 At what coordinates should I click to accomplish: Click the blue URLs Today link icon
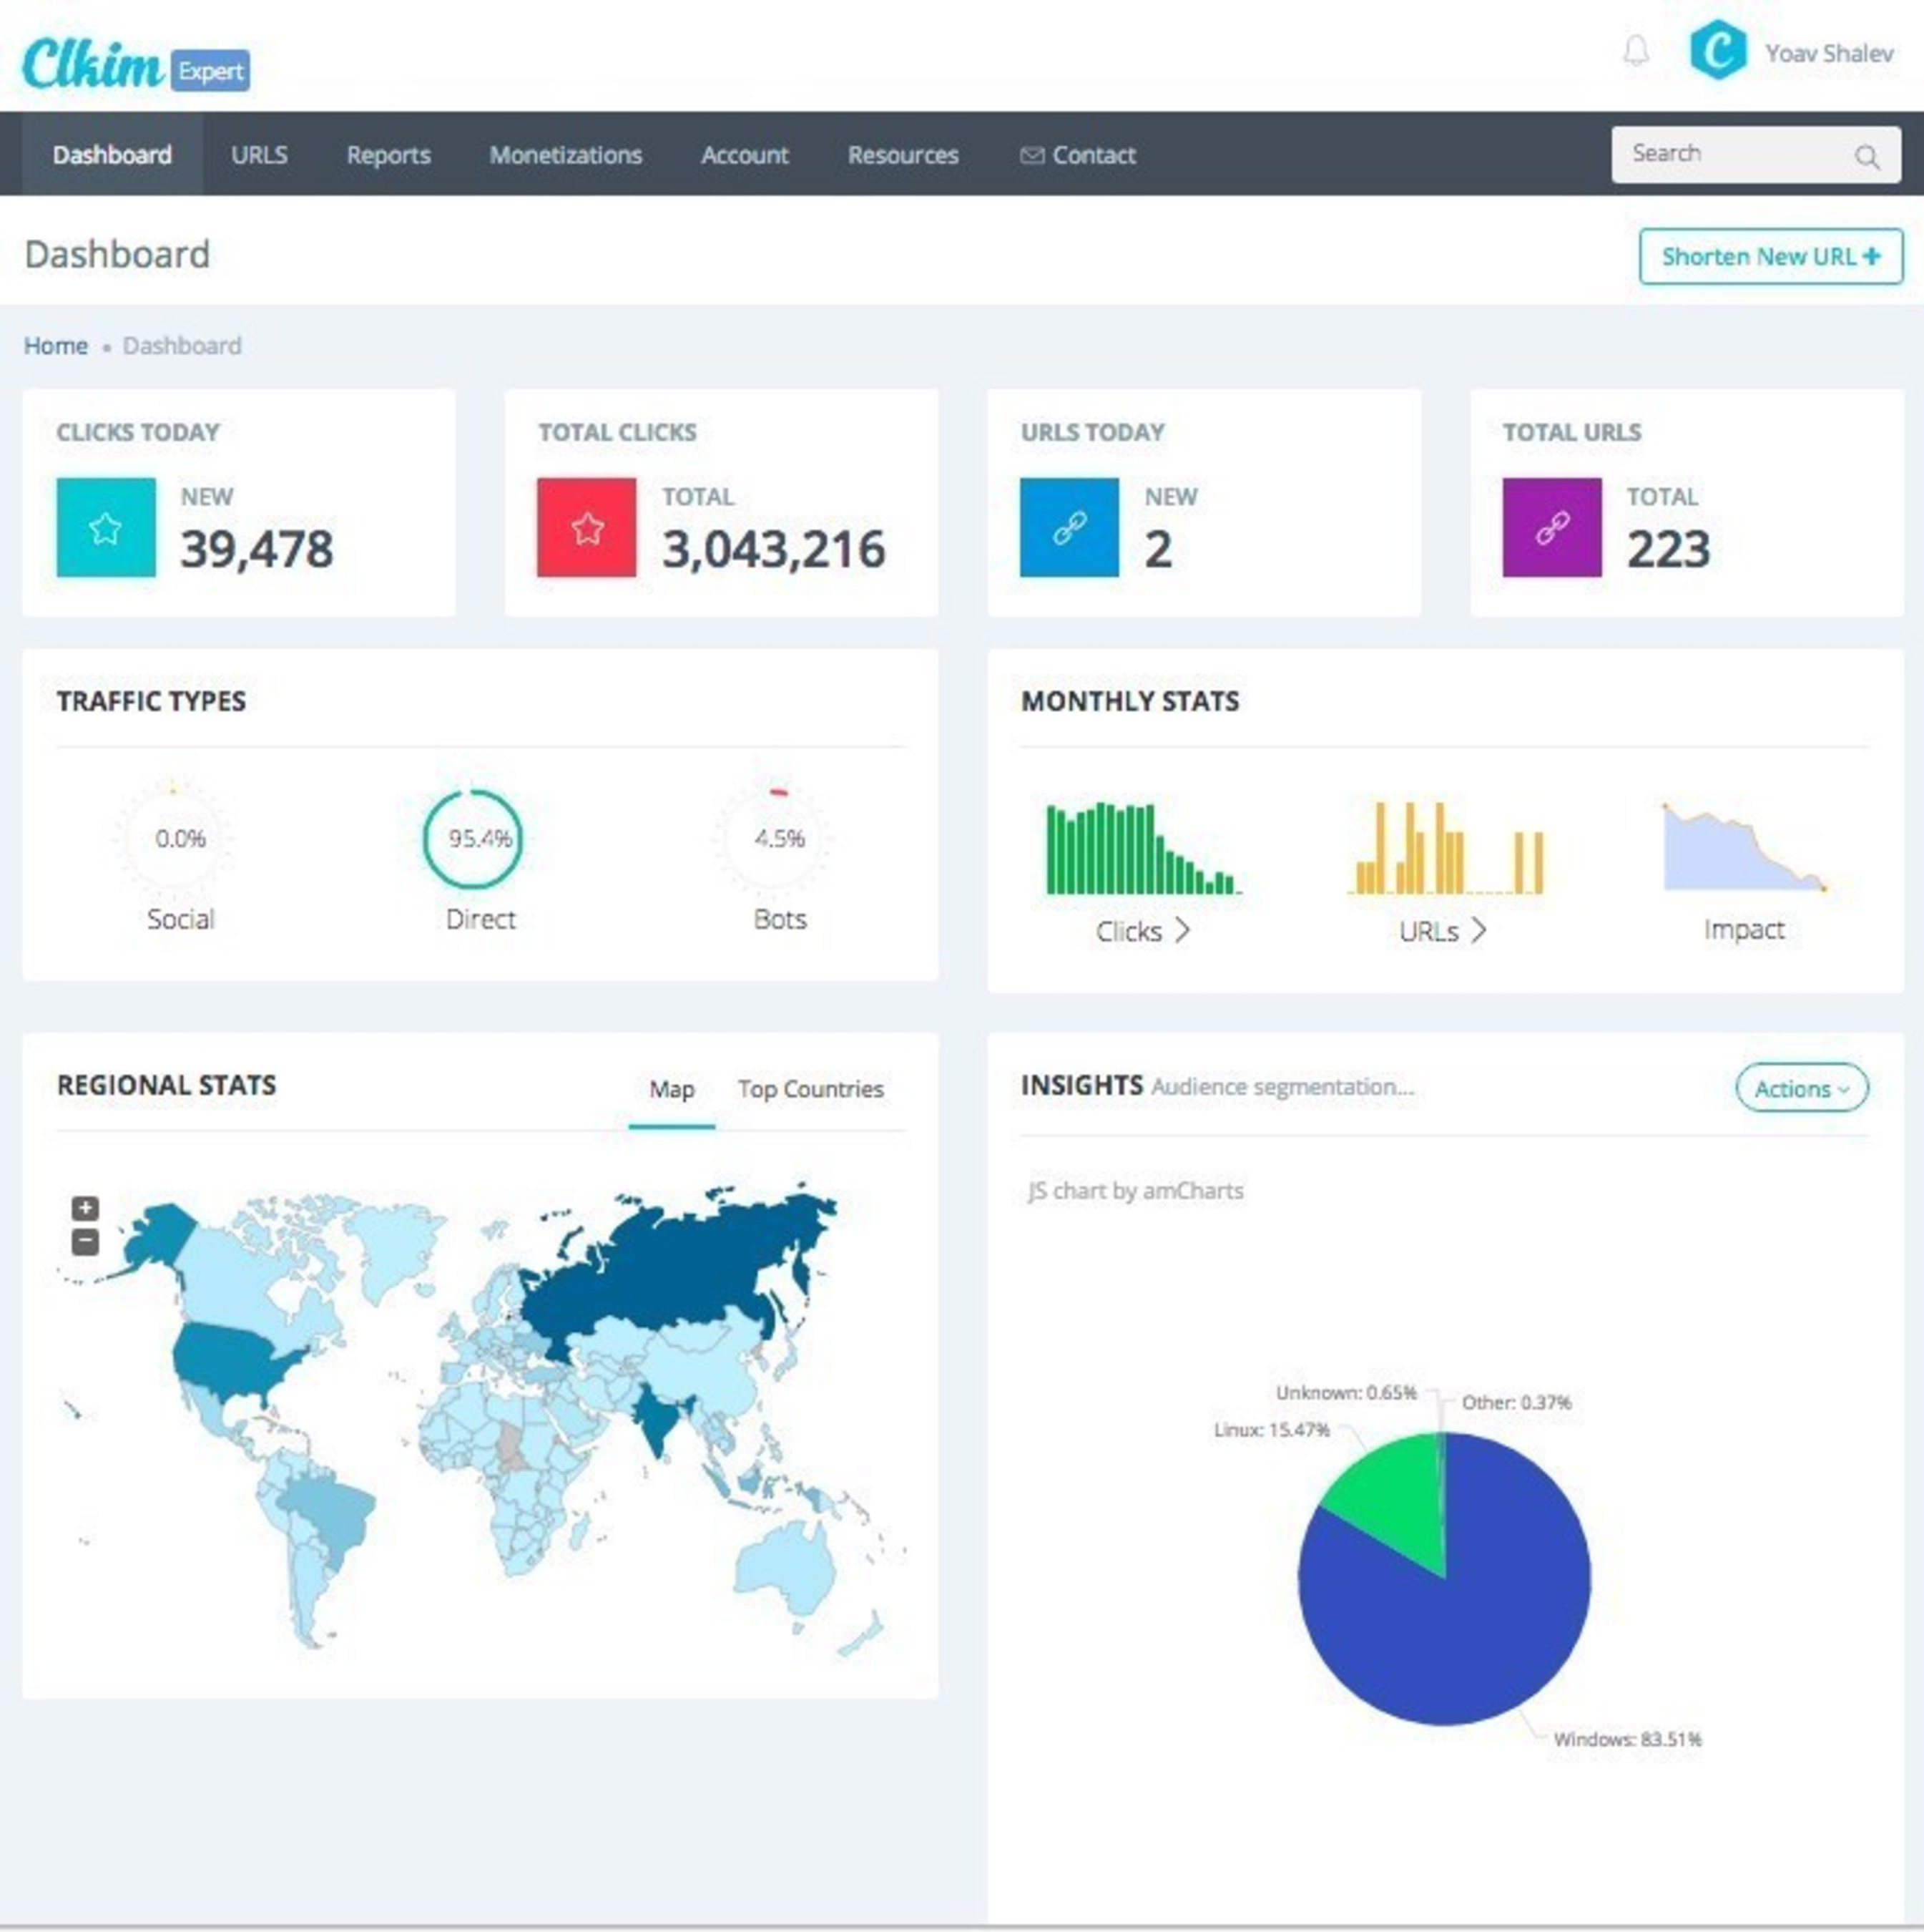point(1069,527)
